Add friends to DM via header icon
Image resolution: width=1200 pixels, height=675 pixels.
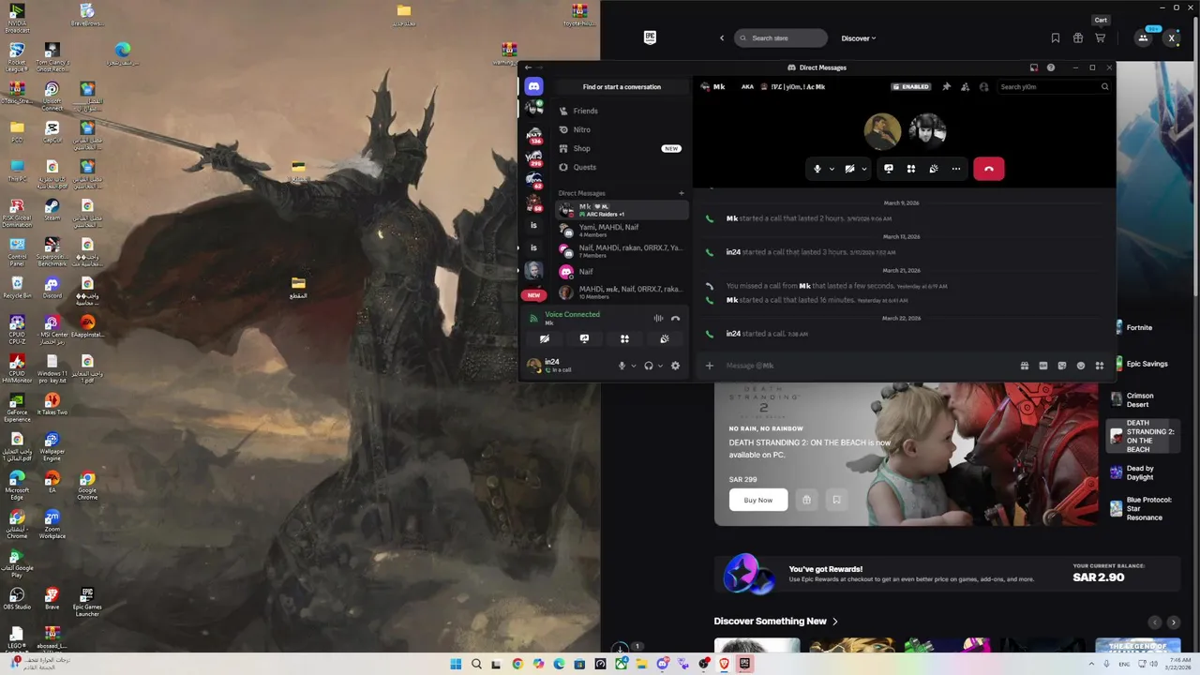pyautogui.click(x=965, y=86)
